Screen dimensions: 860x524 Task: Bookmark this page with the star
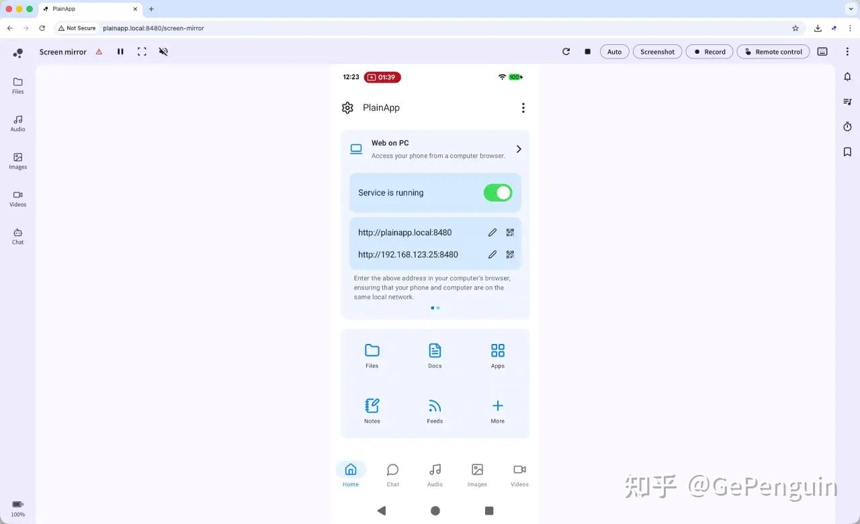click(x=795, y=28)
